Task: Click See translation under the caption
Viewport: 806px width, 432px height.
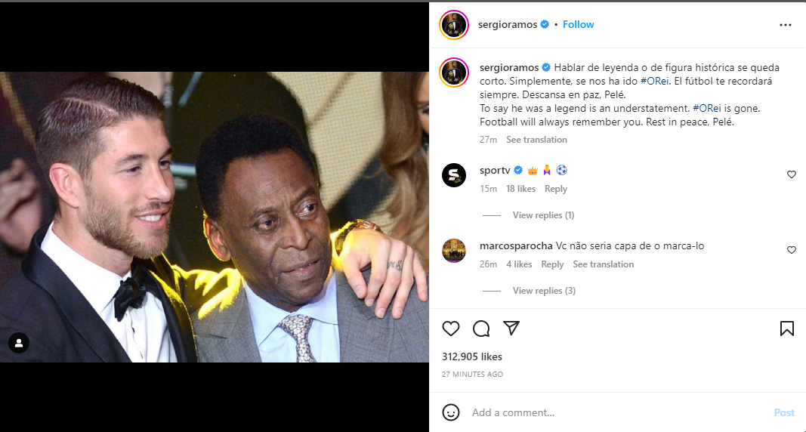Action: 536,140
